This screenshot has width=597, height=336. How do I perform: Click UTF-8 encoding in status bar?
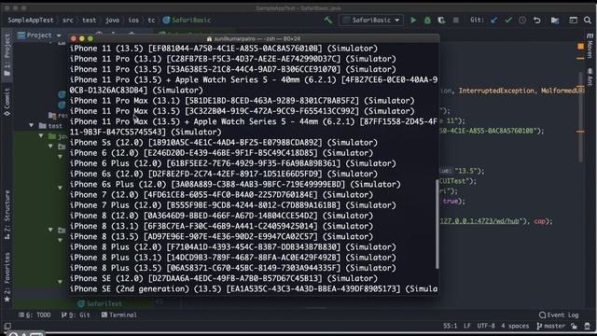pyautogui.click(x=486, y=326)
